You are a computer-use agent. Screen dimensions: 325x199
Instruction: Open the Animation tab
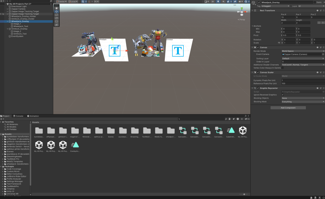tap(33, 116)
